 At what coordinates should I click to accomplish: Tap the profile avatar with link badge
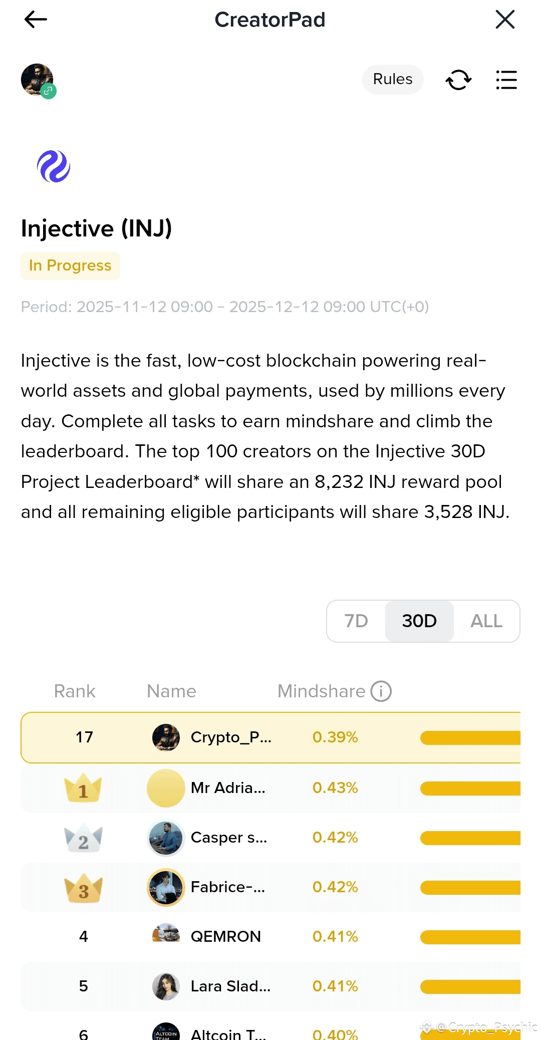tap(38, 80)
